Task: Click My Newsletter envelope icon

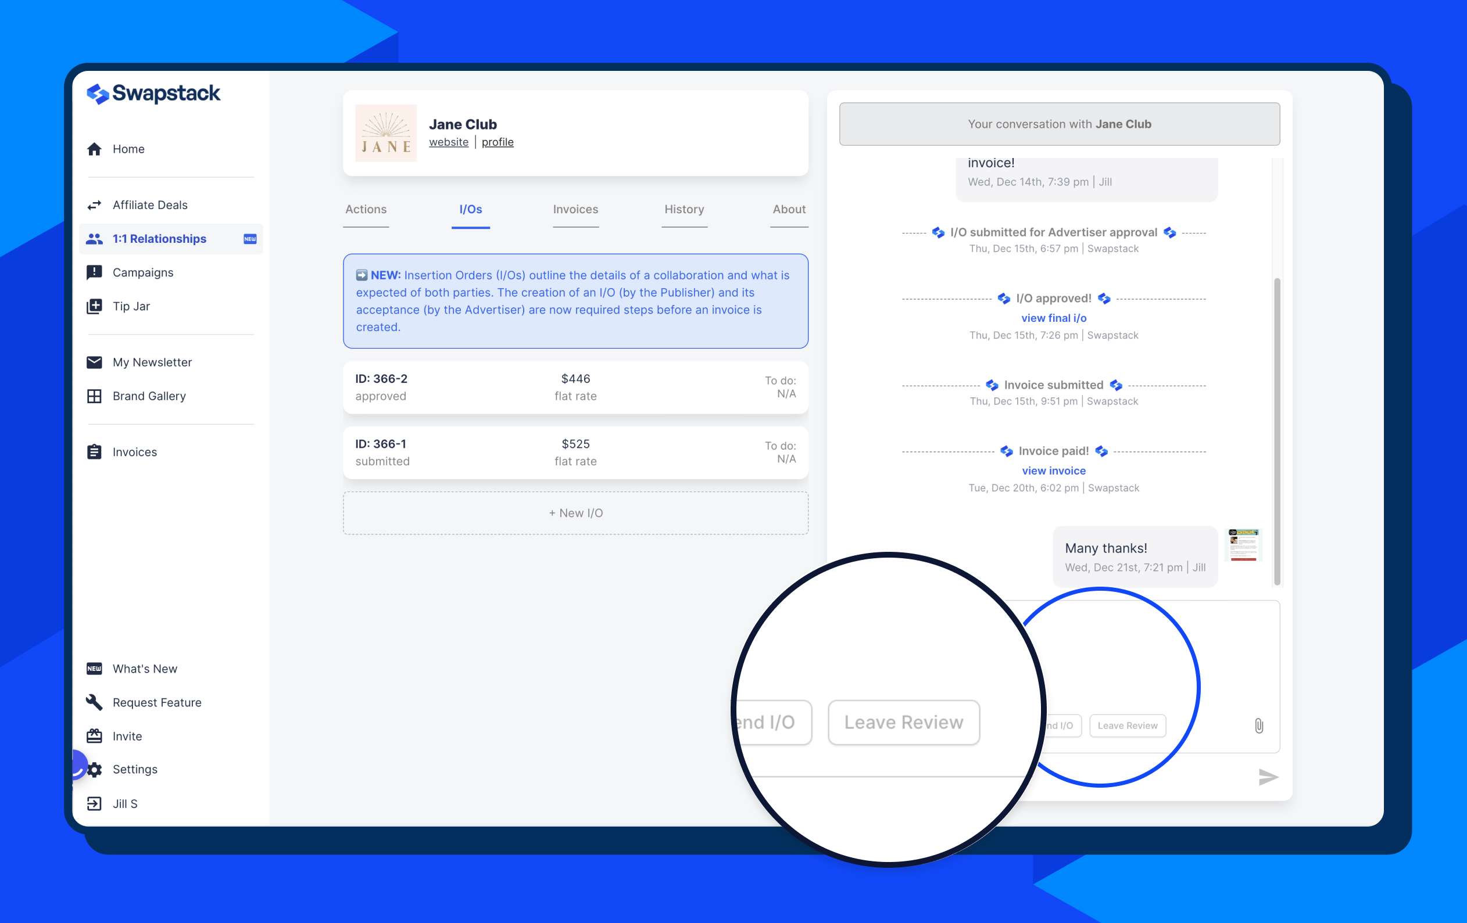Action: (x=94, y=362)
